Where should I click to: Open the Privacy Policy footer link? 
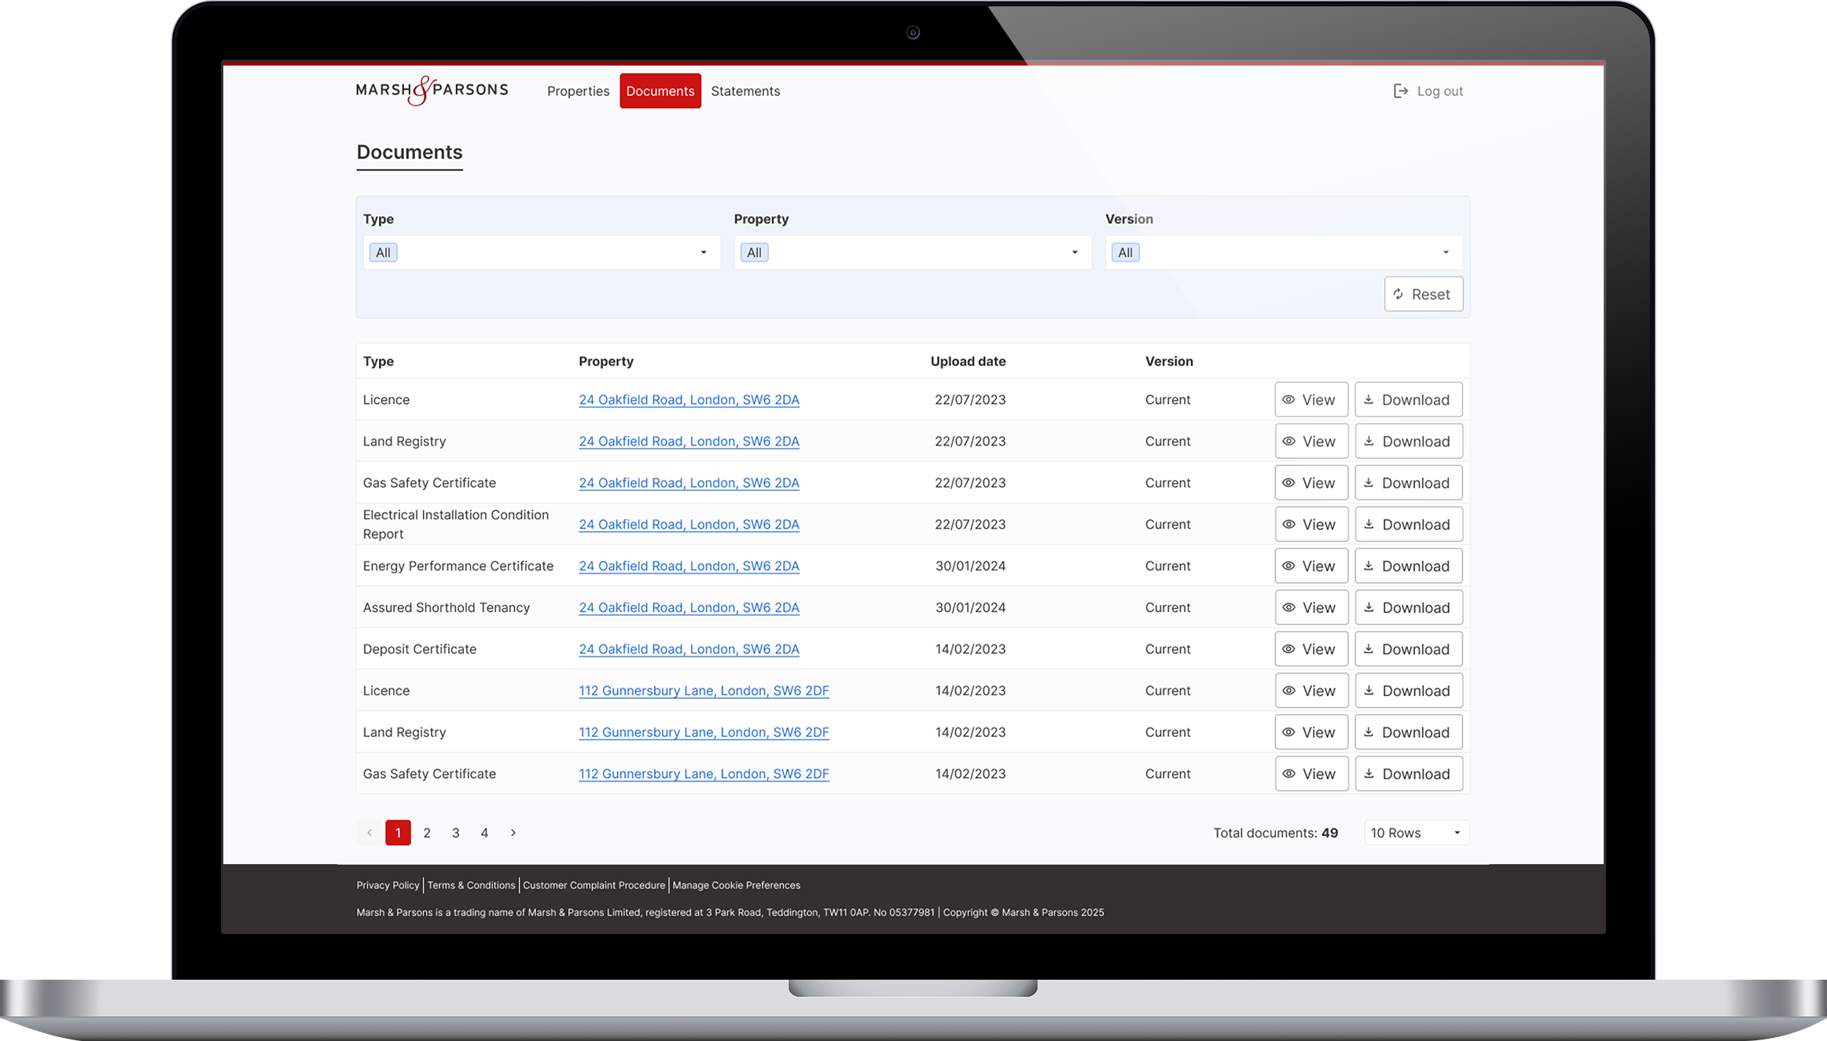pos(388,885)
